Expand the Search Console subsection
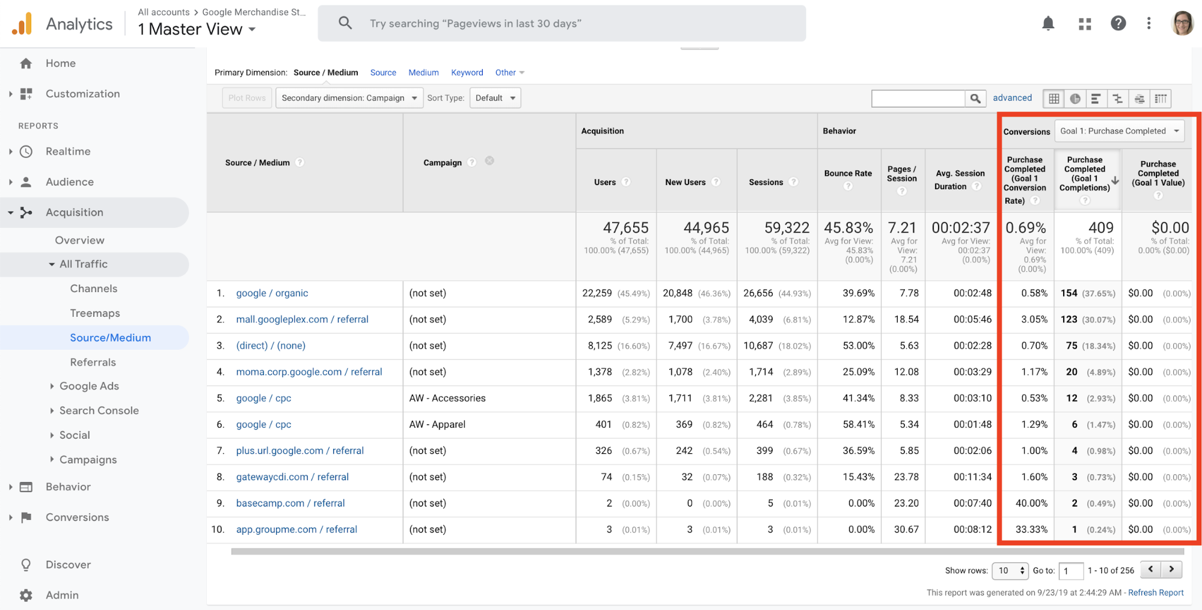Viewport: 1202px width, 610px height. pyautogui.click(x=52, y=411)
